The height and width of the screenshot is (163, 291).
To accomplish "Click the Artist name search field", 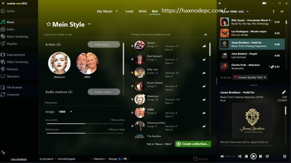I will (104, 44).
